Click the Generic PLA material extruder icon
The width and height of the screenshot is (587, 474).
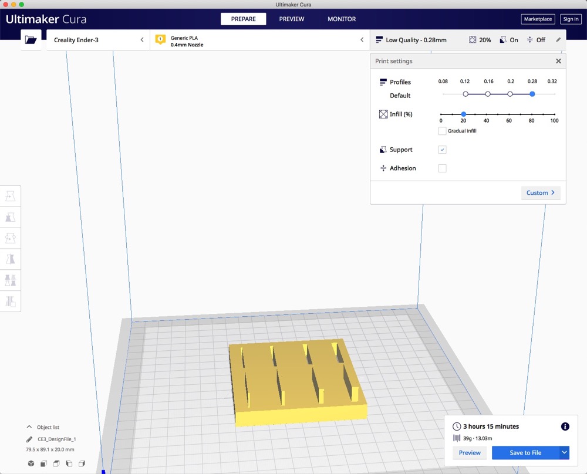tap(160, 39)
